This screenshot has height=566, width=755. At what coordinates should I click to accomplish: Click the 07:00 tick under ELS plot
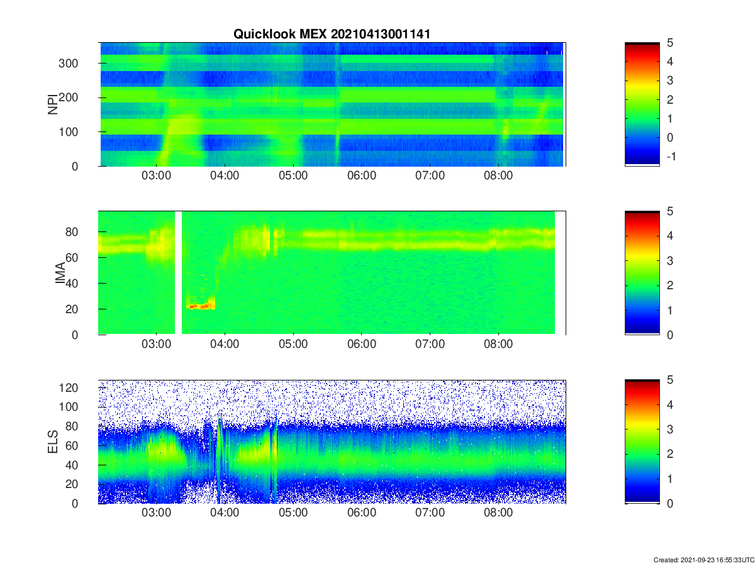coord(430,514)
